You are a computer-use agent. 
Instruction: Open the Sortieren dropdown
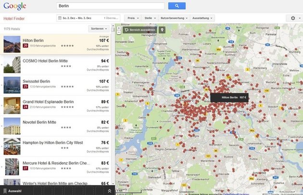click(99, 29)
